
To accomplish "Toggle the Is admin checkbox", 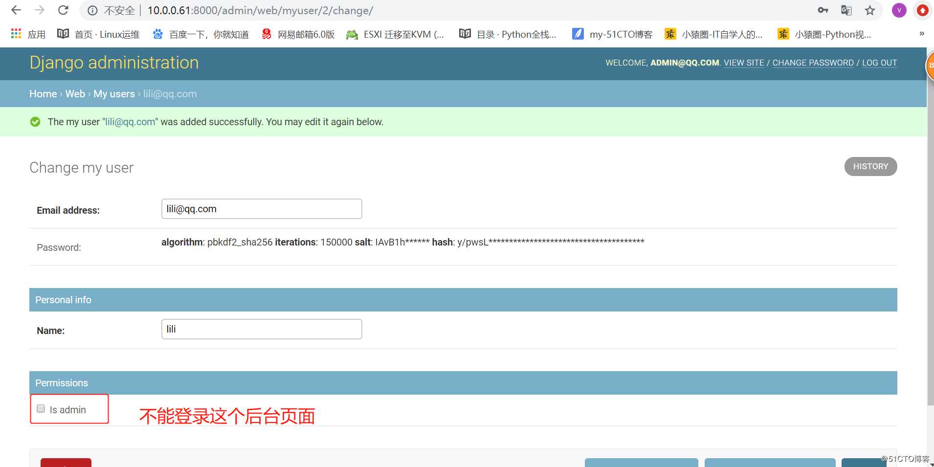I will click(x=41, y=408).
